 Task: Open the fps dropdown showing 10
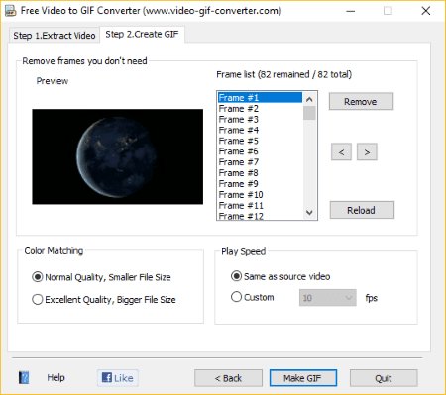(x=328, y=298)
